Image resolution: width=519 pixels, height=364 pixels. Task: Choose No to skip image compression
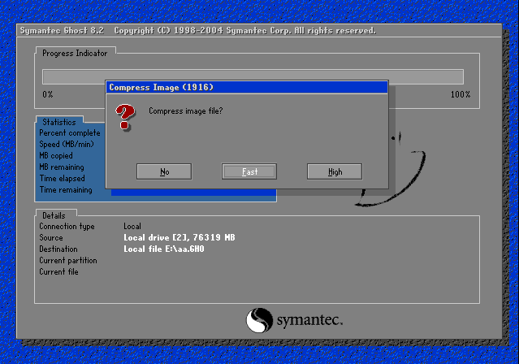(x=164, y=171)
